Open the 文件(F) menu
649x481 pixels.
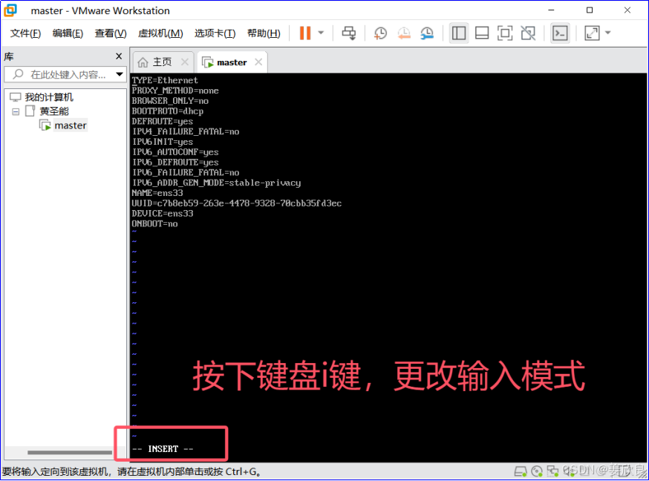pyautogui.click(x=26, y=33)
